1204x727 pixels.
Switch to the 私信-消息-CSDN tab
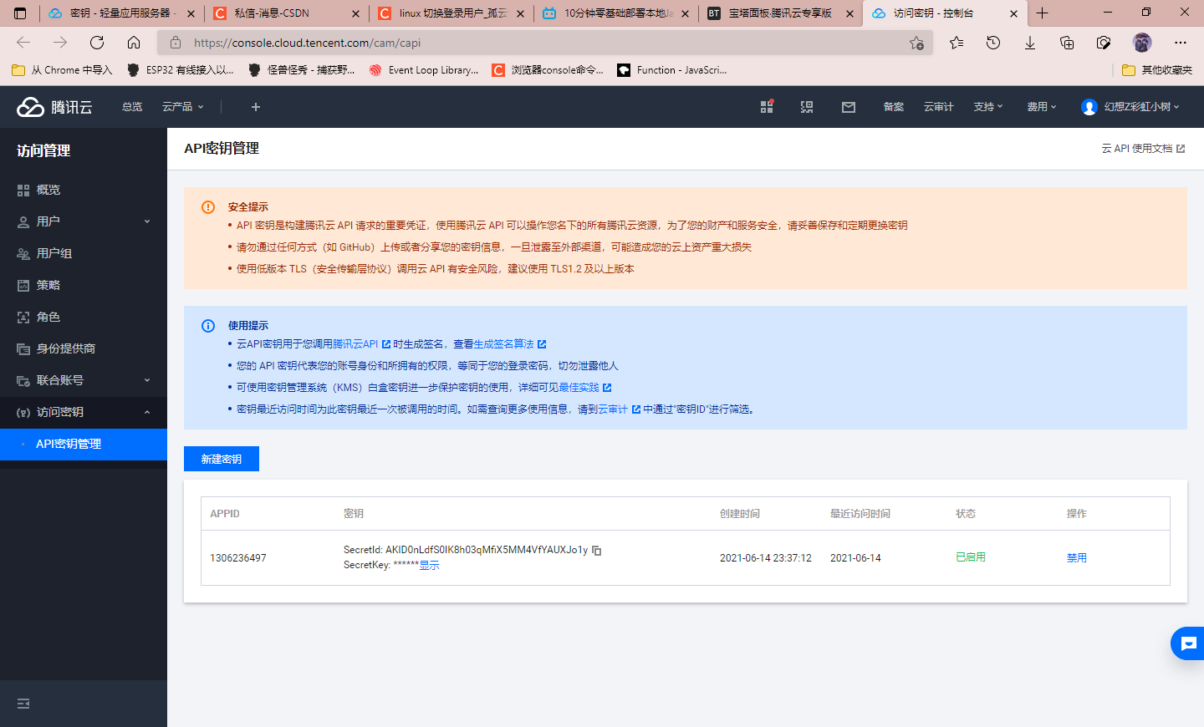(x=286, y=13)
